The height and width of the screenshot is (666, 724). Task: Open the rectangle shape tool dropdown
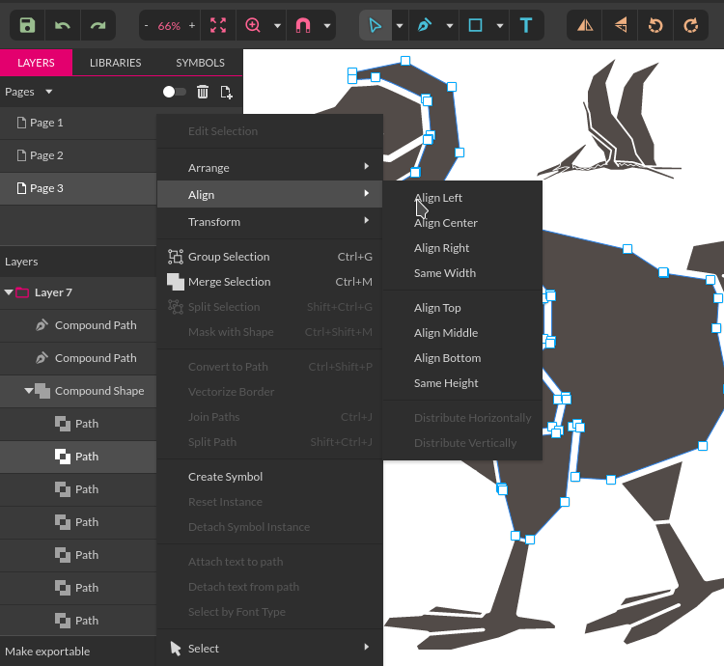pyautogui.click(x=500, y=26)
